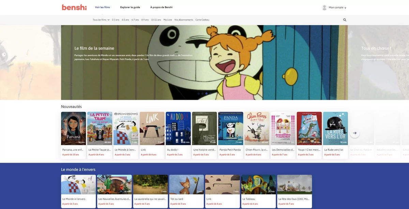Open Les Nouvelles Aventures thumbnail
The image size is (409, 209).
(115, 184)
